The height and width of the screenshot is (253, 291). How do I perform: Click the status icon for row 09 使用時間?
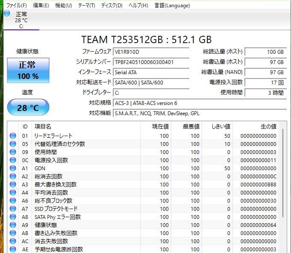pyautogui.click(x=13, y=152)
